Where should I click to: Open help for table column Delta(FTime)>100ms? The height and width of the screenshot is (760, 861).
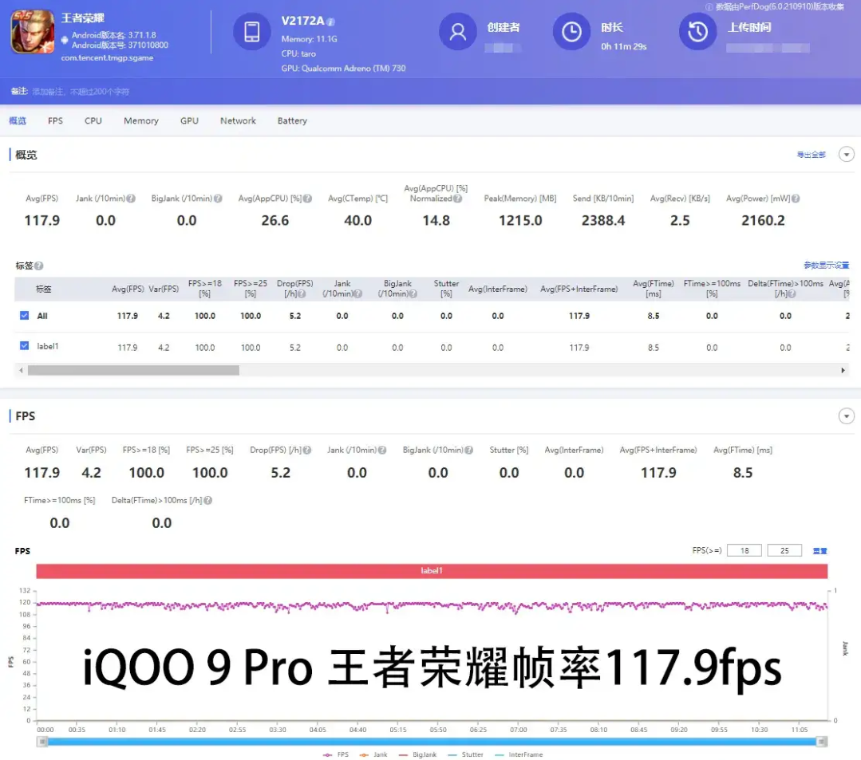(x=792, y=294)
